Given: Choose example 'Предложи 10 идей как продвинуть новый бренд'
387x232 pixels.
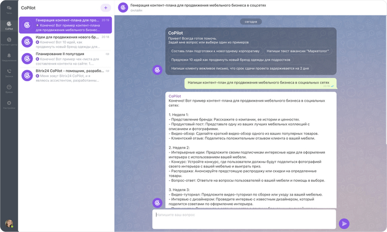Looking at the screenshot, I should 231,60.
